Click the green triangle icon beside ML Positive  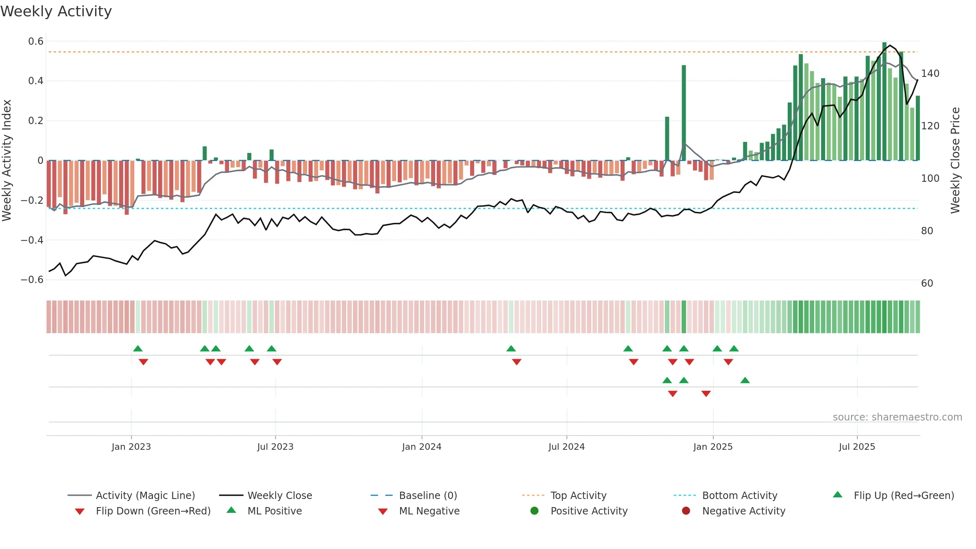tap(231, 510)
